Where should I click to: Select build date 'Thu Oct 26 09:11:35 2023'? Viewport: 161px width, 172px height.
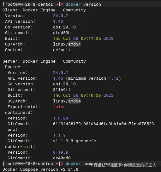tap(83, 39)
